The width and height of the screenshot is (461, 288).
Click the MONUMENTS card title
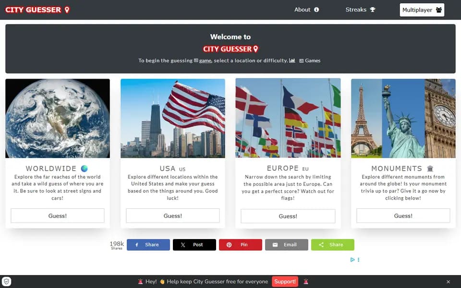(397, 168)
